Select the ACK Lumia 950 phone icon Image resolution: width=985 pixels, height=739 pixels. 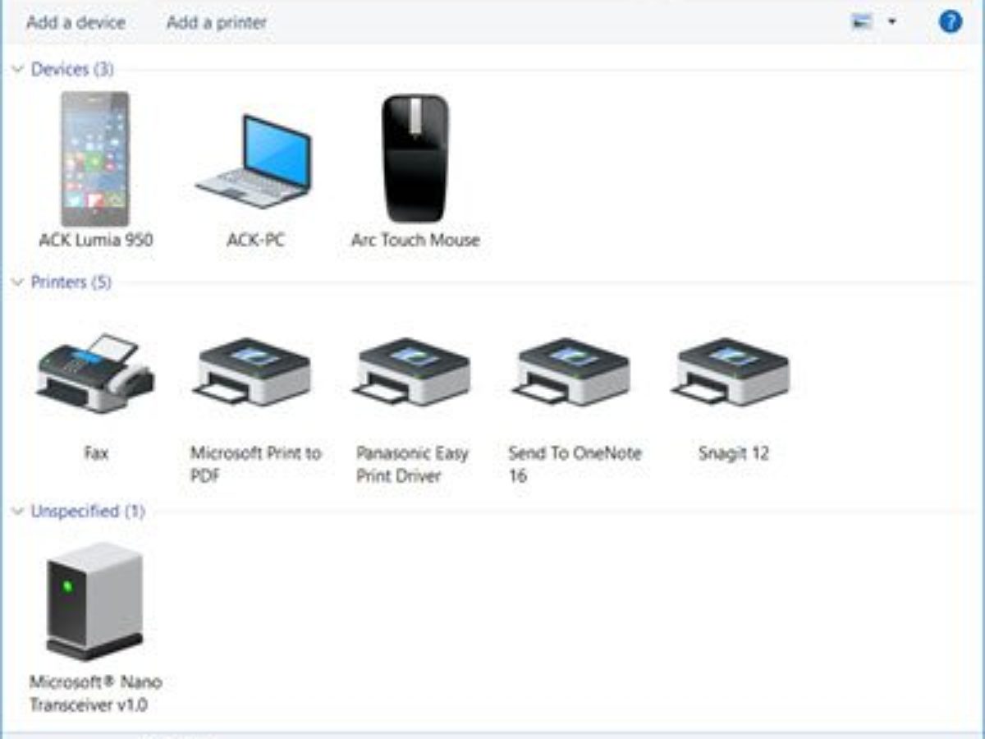point(95,158)
